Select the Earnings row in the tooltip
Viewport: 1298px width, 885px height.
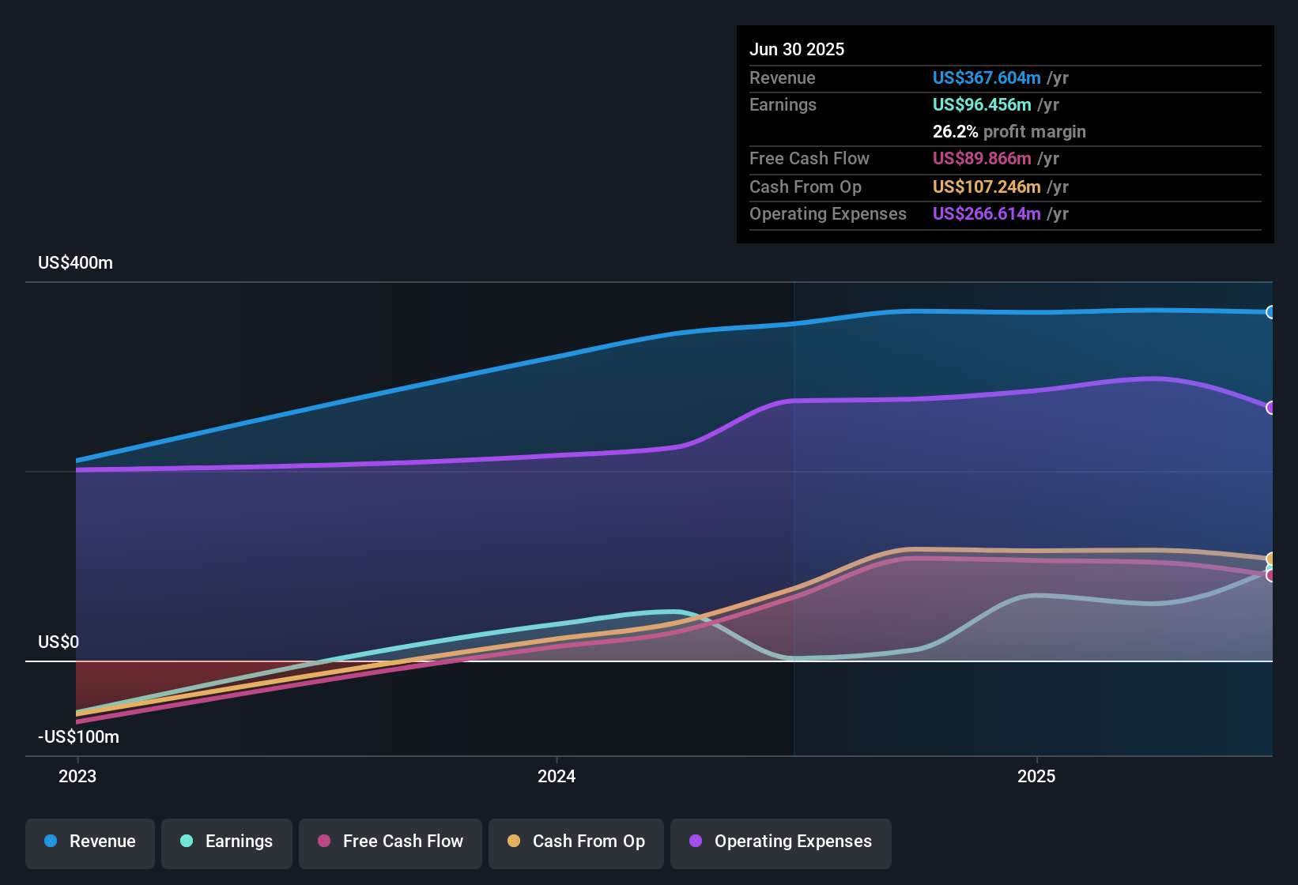pos(909,104)
